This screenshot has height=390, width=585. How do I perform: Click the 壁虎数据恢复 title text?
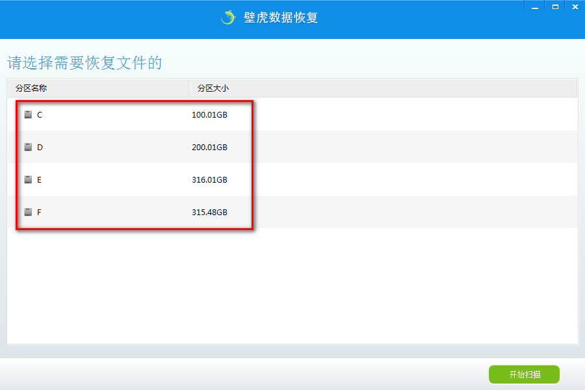pyautogui.click(x=281, y=18)
